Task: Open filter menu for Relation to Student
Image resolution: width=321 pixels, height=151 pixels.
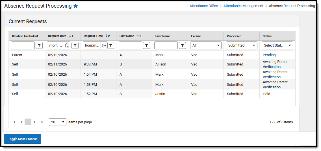Action: click(x=39, y=45)
